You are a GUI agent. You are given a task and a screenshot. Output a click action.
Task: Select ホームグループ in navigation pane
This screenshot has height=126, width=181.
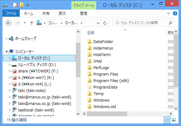(x=26, y=38)
